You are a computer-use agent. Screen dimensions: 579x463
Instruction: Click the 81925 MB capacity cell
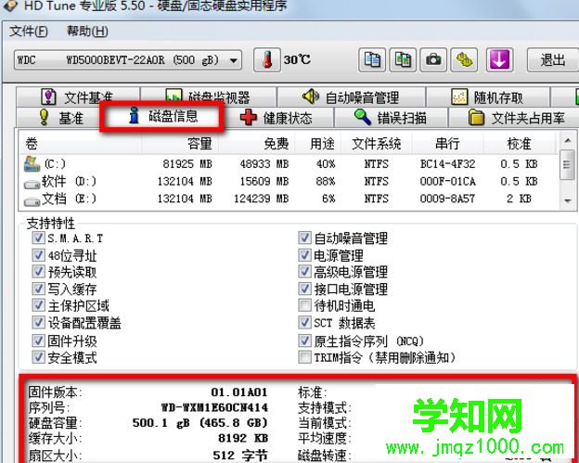[x=187, y=163]
